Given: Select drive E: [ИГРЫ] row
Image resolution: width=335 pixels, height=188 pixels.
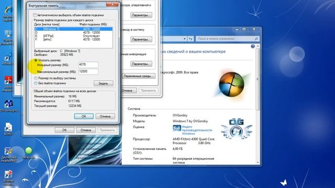Looking at the screenshot, I should tap(73, 36).
